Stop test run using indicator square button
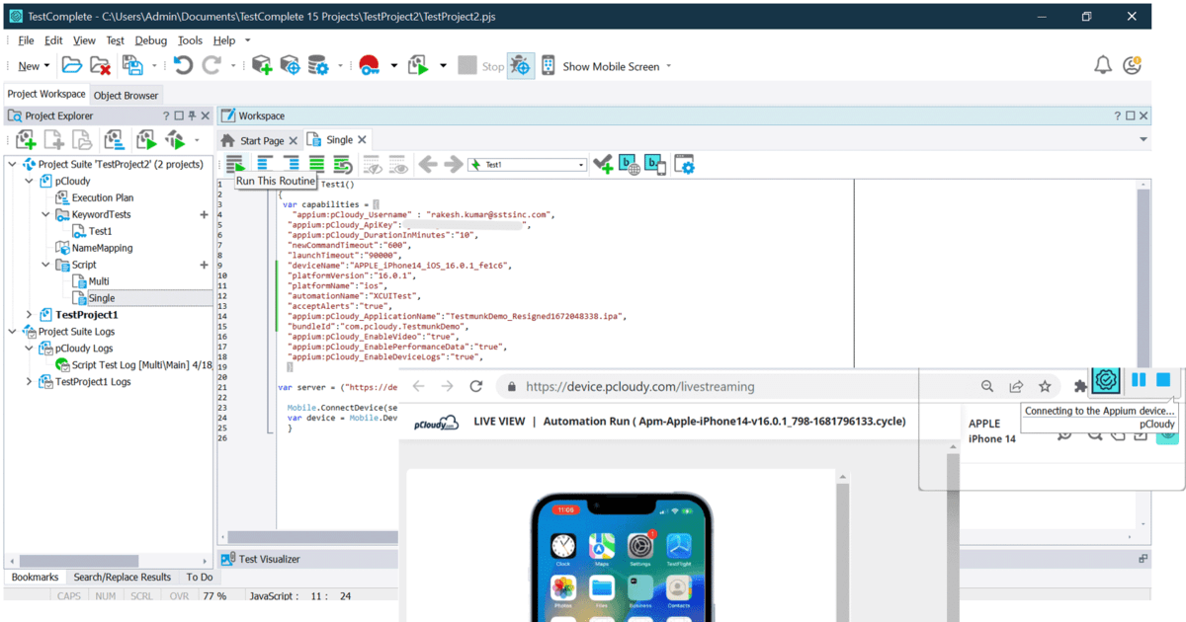 click(1163, 379)
